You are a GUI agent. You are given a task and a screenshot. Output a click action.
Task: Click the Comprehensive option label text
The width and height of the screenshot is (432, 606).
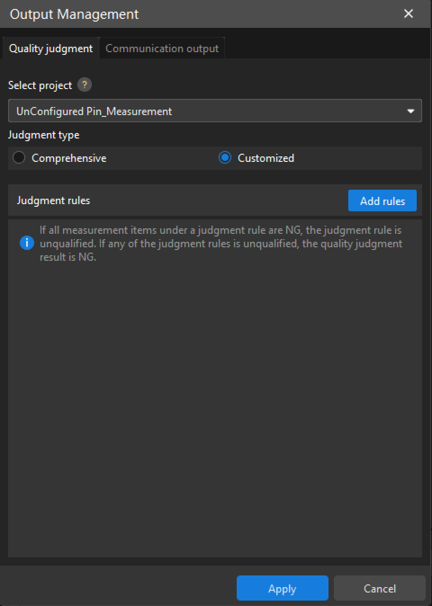coord(69,158)
